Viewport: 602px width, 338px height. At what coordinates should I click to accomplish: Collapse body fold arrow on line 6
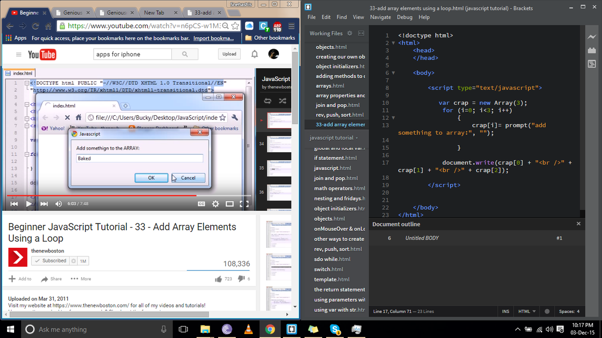[x=394, y=73]
